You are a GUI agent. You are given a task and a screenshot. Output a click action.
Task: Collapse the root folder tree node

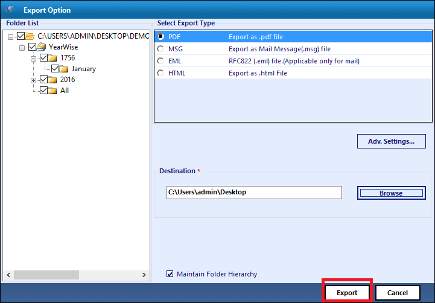[10, 37]
